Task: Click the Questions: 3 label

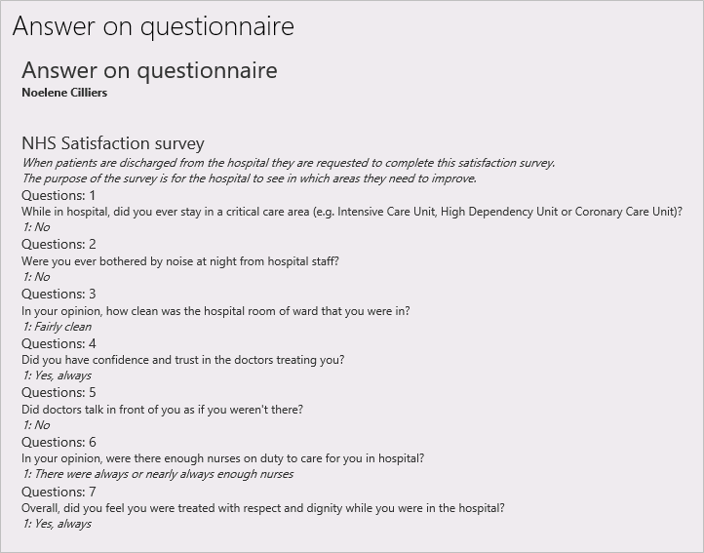Action: click(59, 294)
